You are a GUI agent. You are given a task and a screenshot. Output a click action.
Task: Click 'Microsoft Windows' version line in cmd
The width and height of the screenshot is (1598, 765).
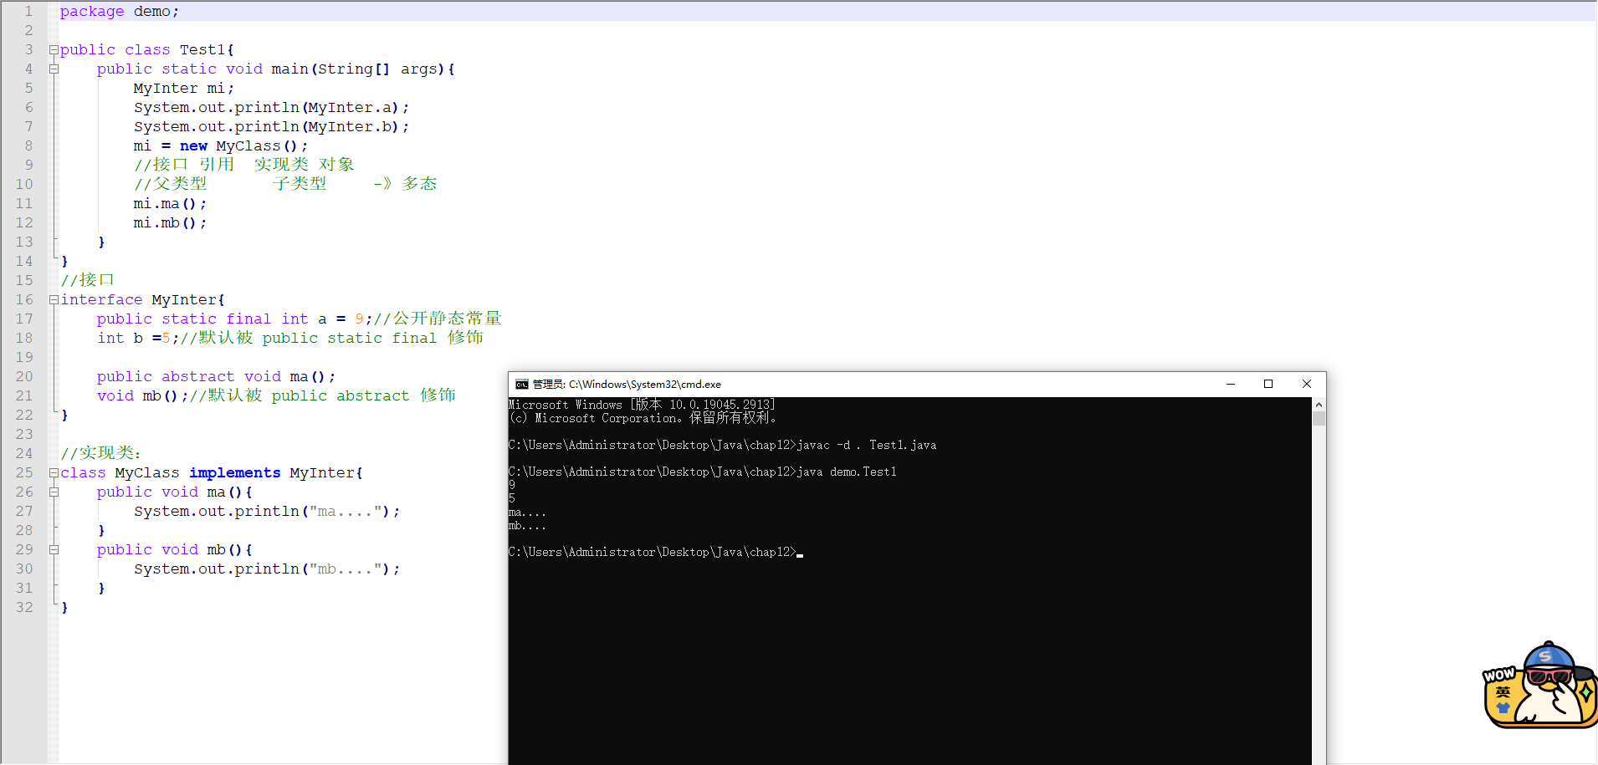[642, 405]
